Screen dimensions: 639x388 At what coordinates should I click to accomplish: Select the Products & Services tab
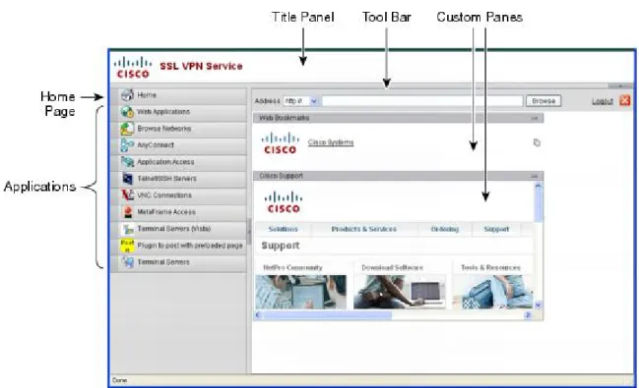point(364,230)
